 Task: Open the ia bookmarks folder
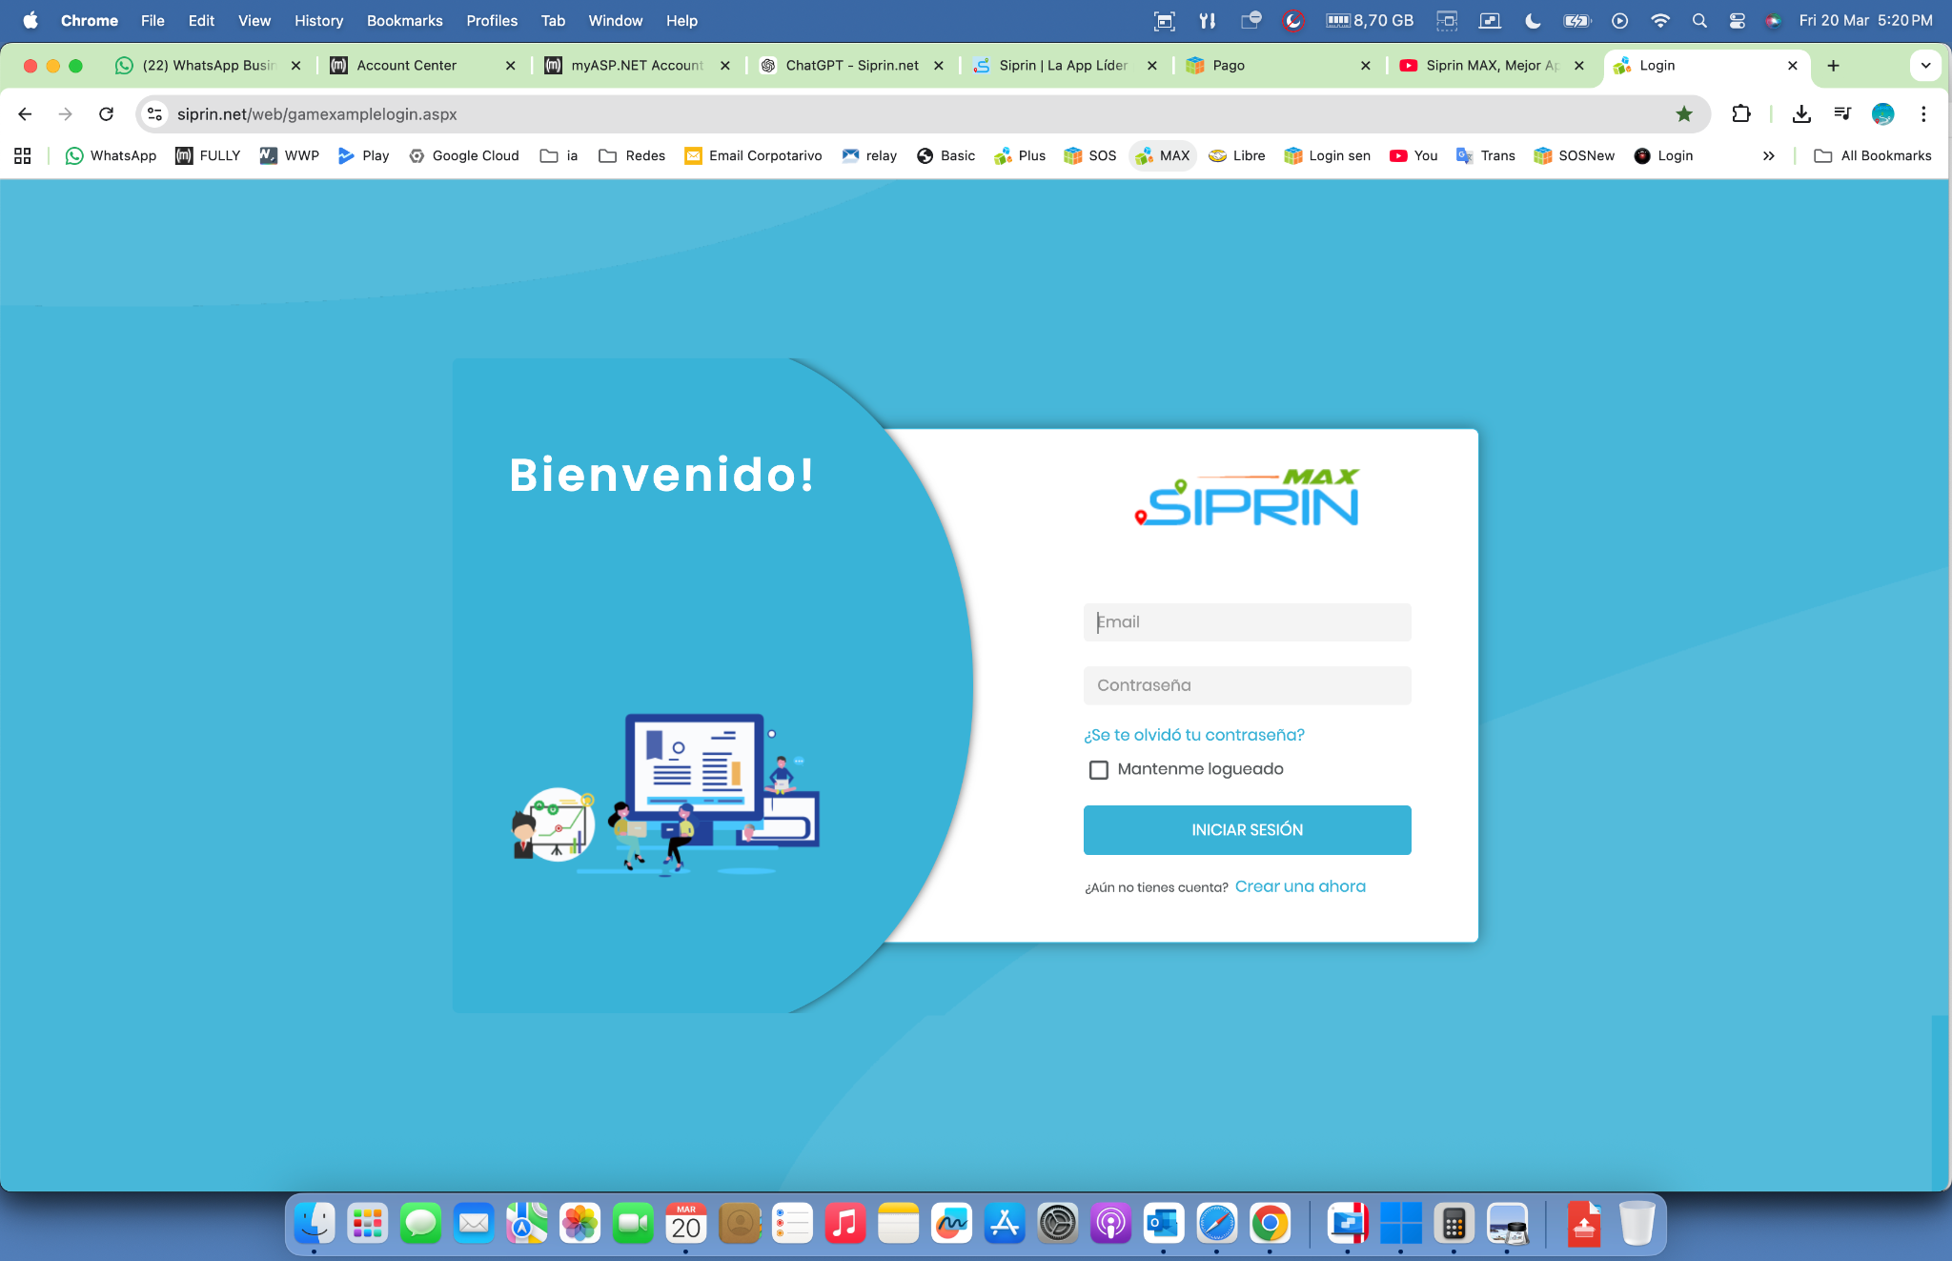[559, 156]
